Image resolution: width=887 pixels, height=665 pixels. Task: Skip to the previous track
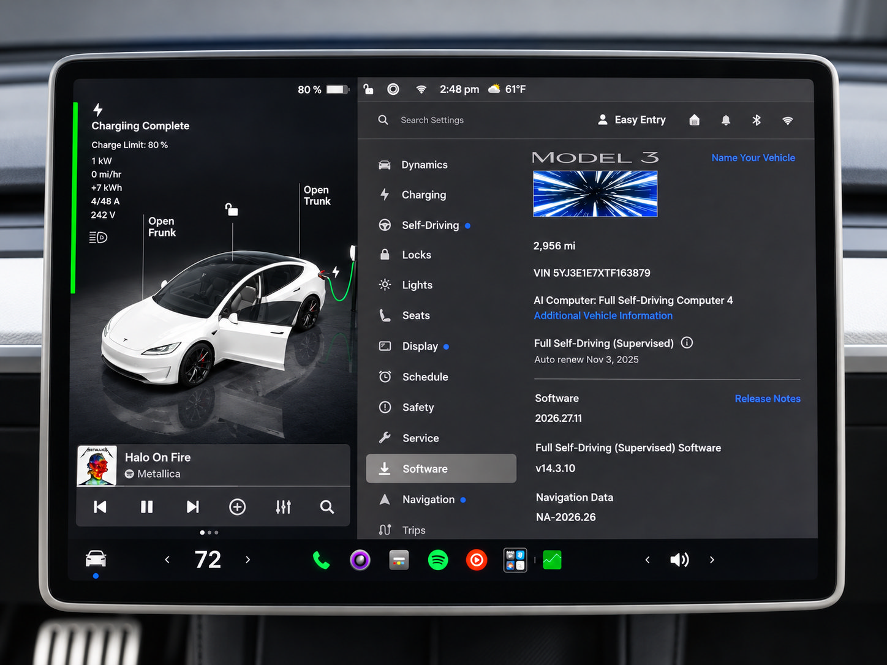[100, 507]
